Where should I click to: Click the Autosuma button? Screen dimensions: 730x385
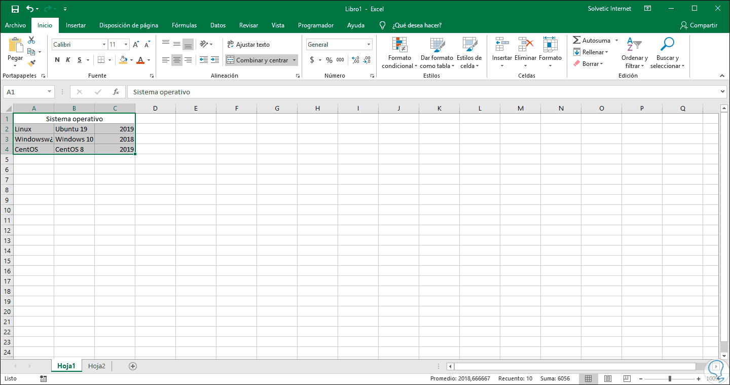pyautogui.click(x=592, y=40)
